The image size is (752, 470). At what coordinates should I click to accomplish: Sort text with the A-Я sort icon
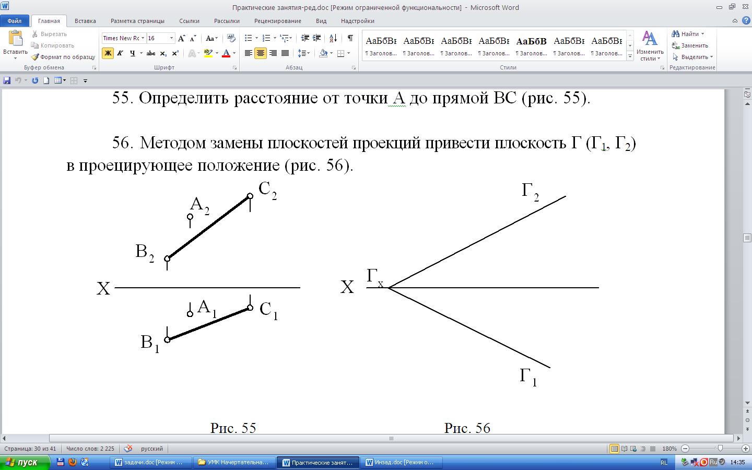333,38
